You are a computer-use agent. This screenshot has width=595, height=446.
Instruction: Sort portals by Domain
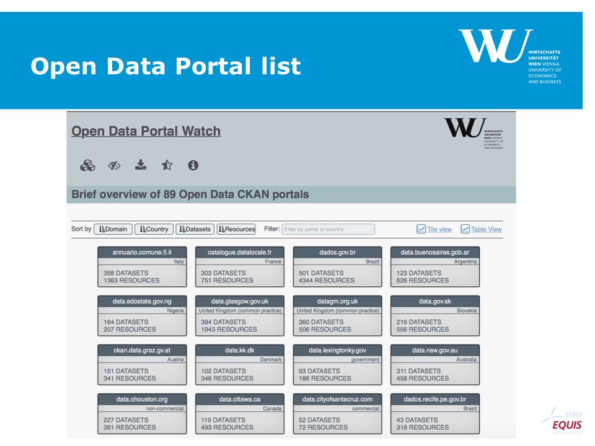coord(113,229)
